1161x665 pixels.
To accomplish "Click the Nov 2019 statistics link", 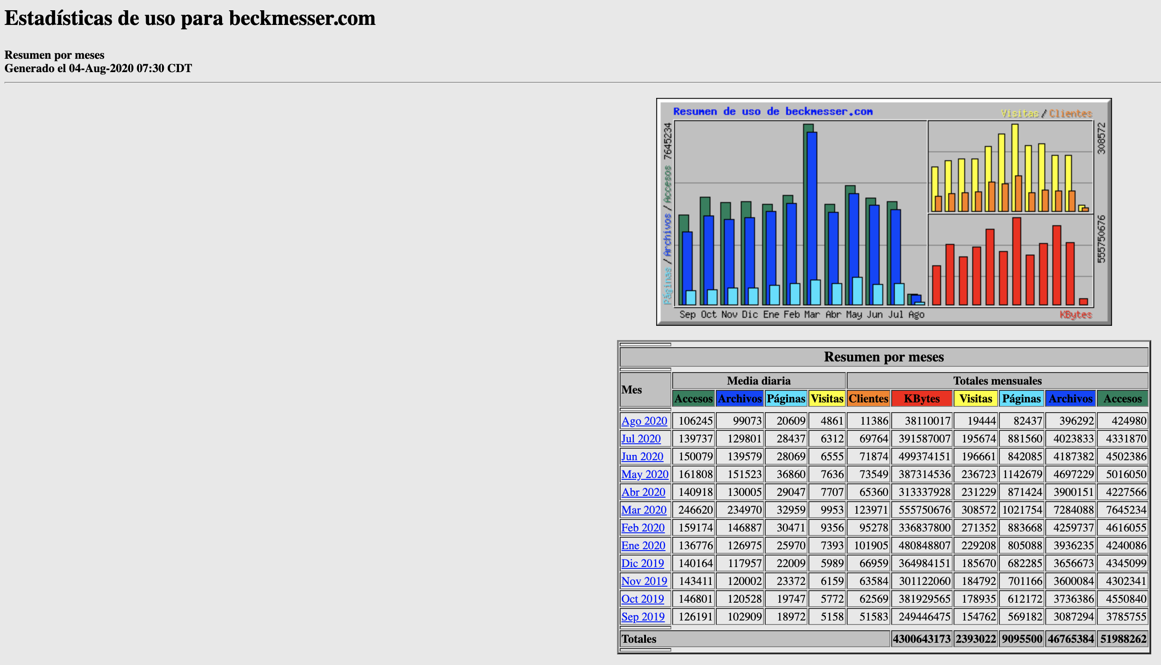I will pyautogui.click(x=644, y=581).
